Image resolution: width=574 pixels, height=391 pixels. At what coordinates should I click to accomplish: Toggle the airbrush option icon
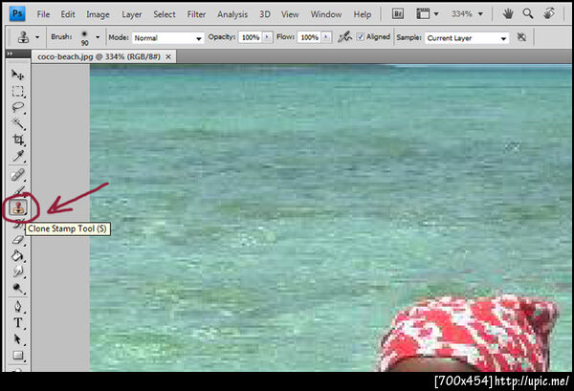point(344,37)
